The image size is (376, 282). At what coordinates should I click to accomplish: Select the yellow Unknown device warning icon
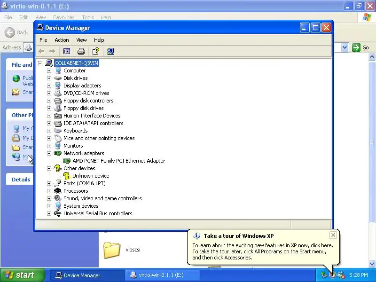coord(67,176)
